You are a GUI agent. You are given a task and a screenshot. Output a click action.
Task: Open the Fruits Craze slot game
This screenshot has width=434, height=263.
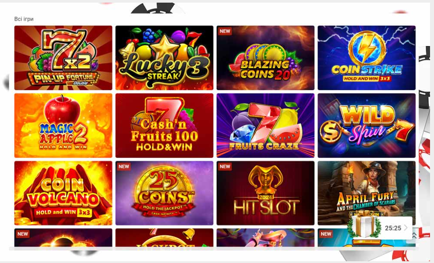pyautogui.click(x=266, y=126)
